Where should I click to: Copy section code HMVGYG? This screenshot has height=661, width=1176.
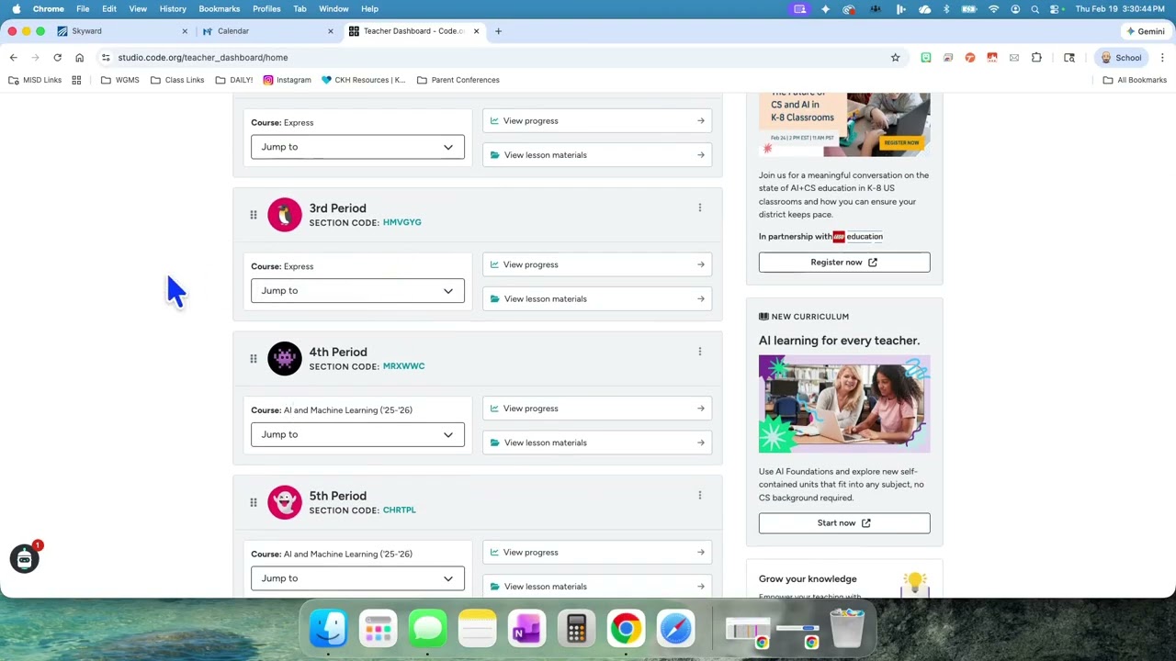coord(401,222)
